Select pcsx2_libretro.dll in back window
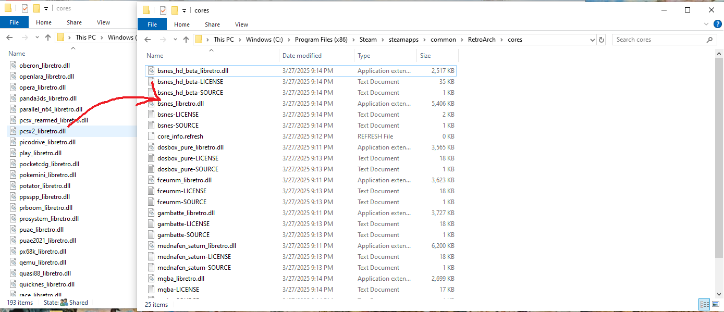The height and width of the screenshot is (312, 724). click(42, 131)
